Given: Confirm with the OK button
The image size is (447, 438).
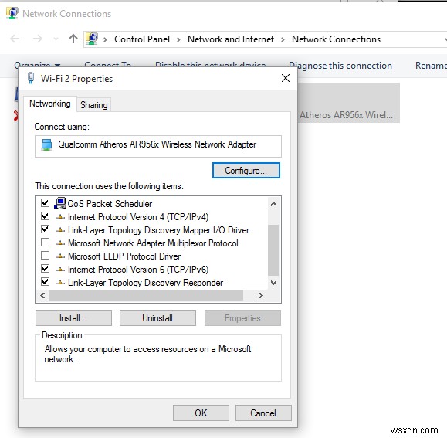Looking at the screenshot, I should coord(201,413).
